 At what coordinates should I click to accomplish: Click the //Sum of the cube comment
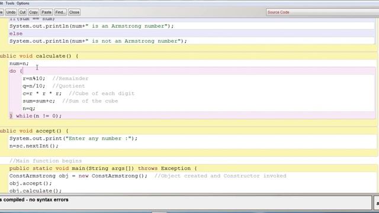click(x=90, y=101)
